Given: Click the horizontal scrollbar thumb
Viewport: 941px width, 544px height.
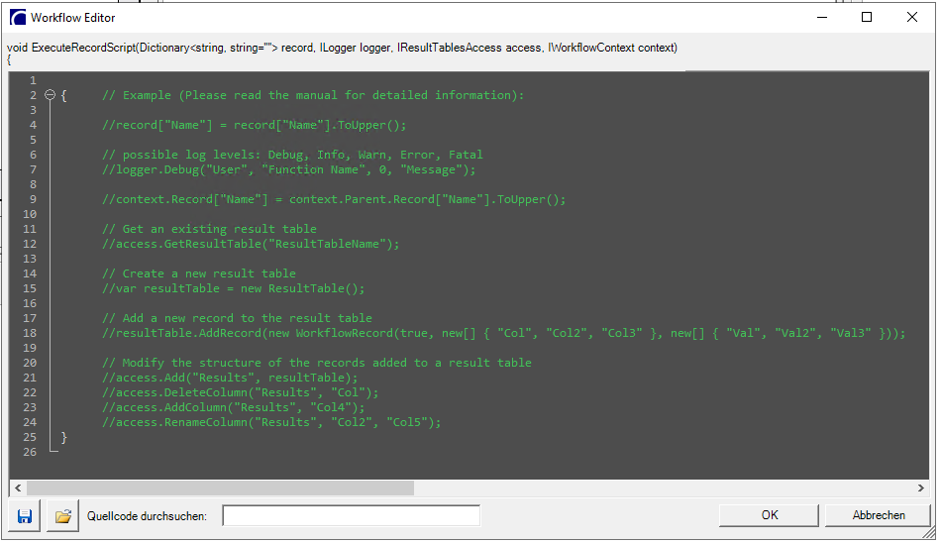Looking at the screenshot, I should (x=220, y=489).
